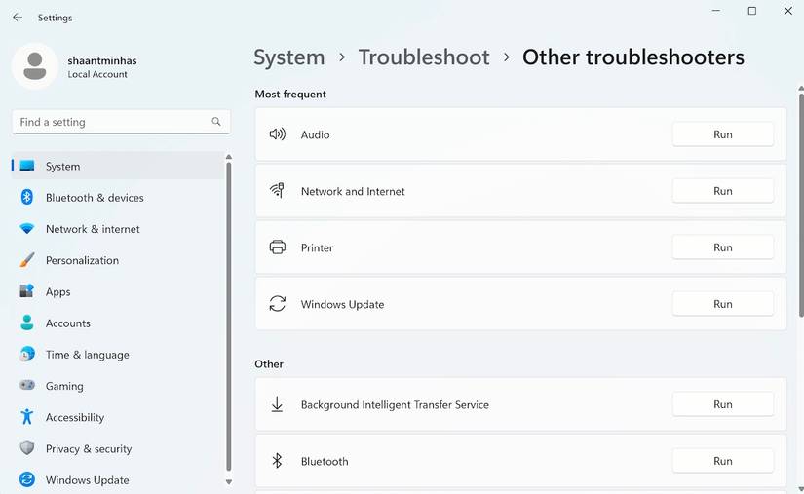Click System in the breadcrumb

(289, 57)
